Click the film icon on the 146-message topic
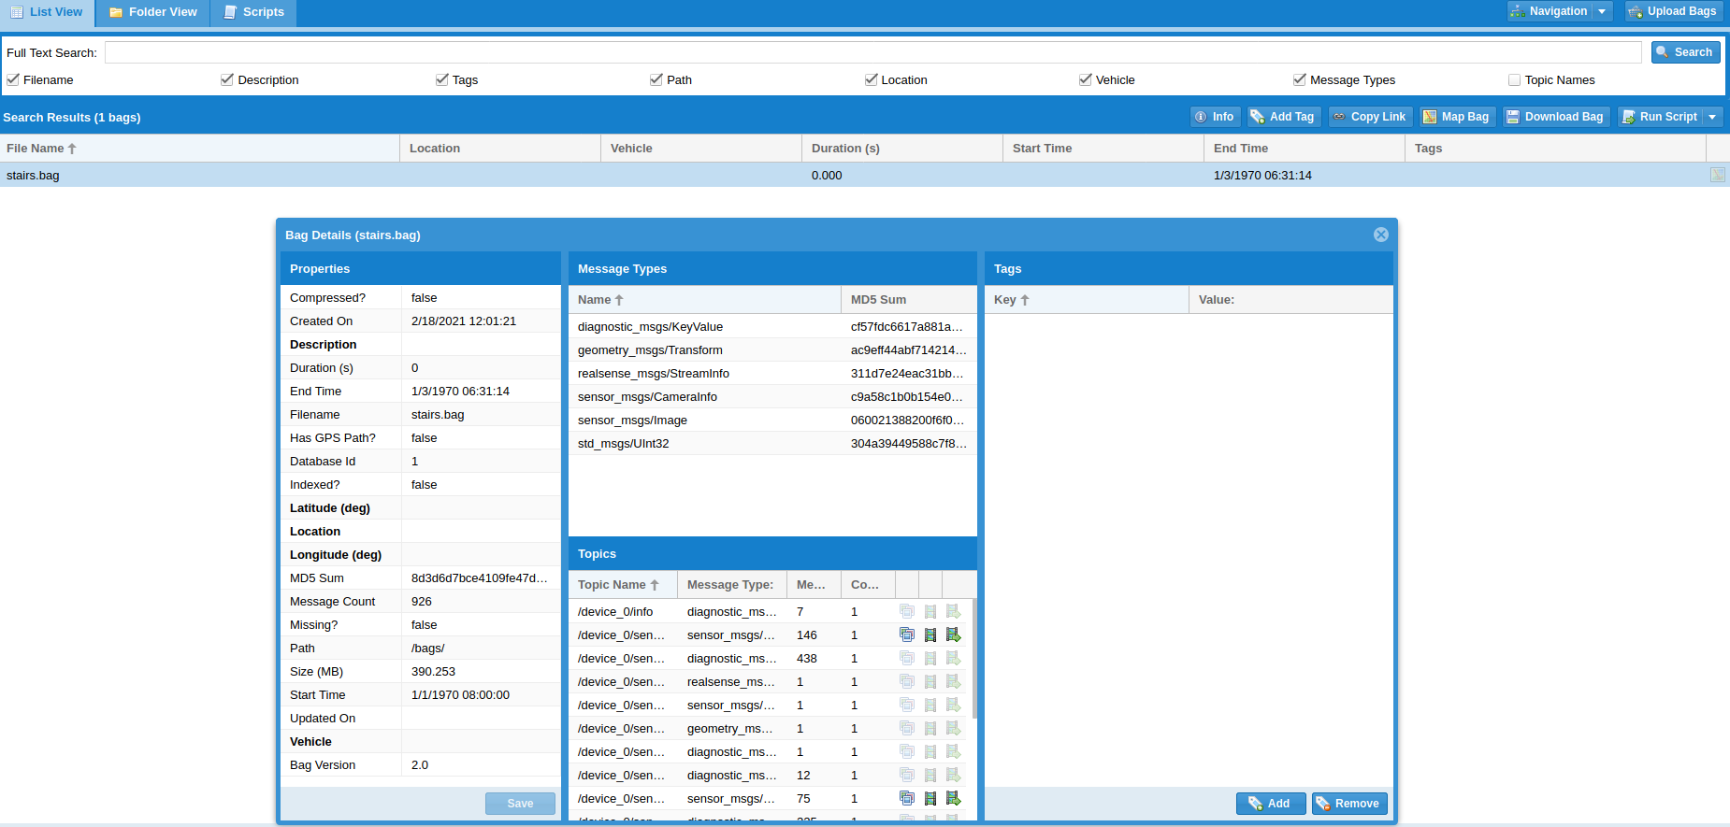 930,635
